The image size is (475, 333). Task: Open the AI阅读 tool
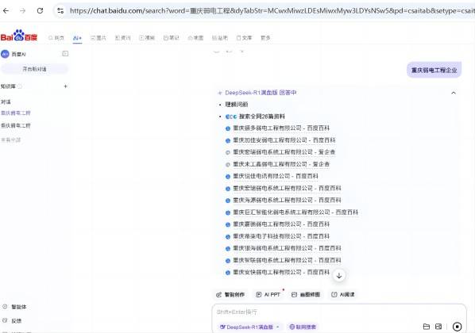click(343, 295)
